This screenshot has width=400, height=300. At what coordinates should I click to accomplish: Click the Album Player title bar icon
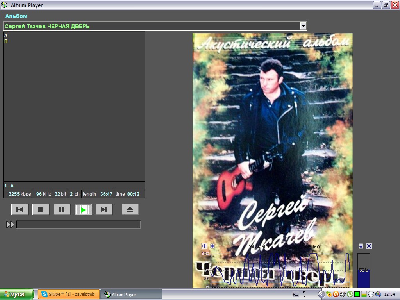[4, 5]
